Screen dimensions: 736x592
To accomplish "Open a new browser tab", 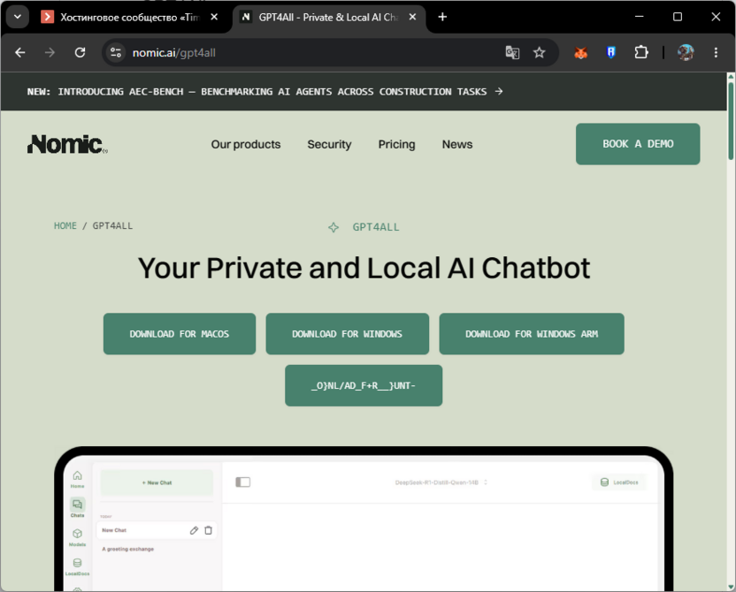I will (442, 17).
